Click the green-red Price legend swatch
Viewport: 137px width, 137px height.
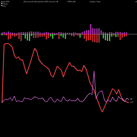coord(2,6)
